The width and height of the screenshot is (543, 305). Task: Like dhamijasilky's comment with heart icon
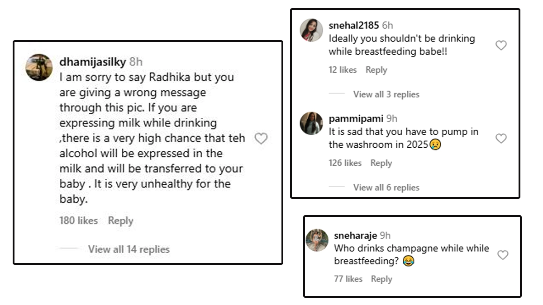pyautogui.click(x=261, y=139)
